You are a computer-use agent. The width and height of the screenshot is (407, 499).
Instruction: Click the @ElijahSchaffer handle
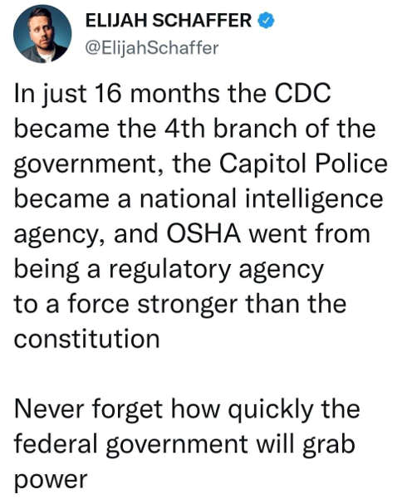[x=152, y=48]
